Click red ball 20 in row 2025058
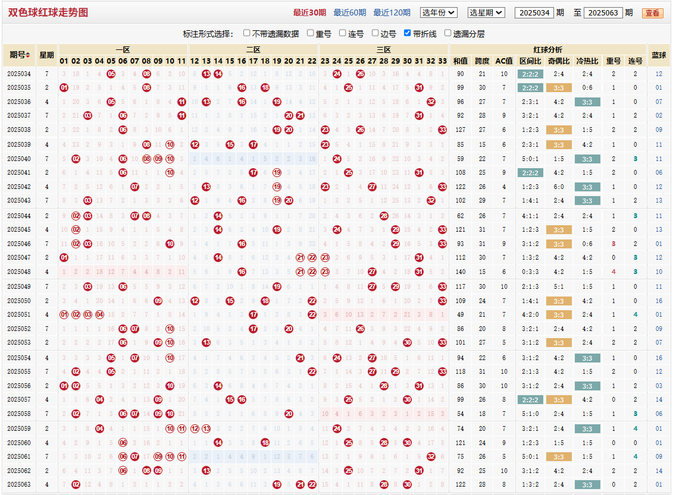The image size is (673, 495). (x=289, y=414)
